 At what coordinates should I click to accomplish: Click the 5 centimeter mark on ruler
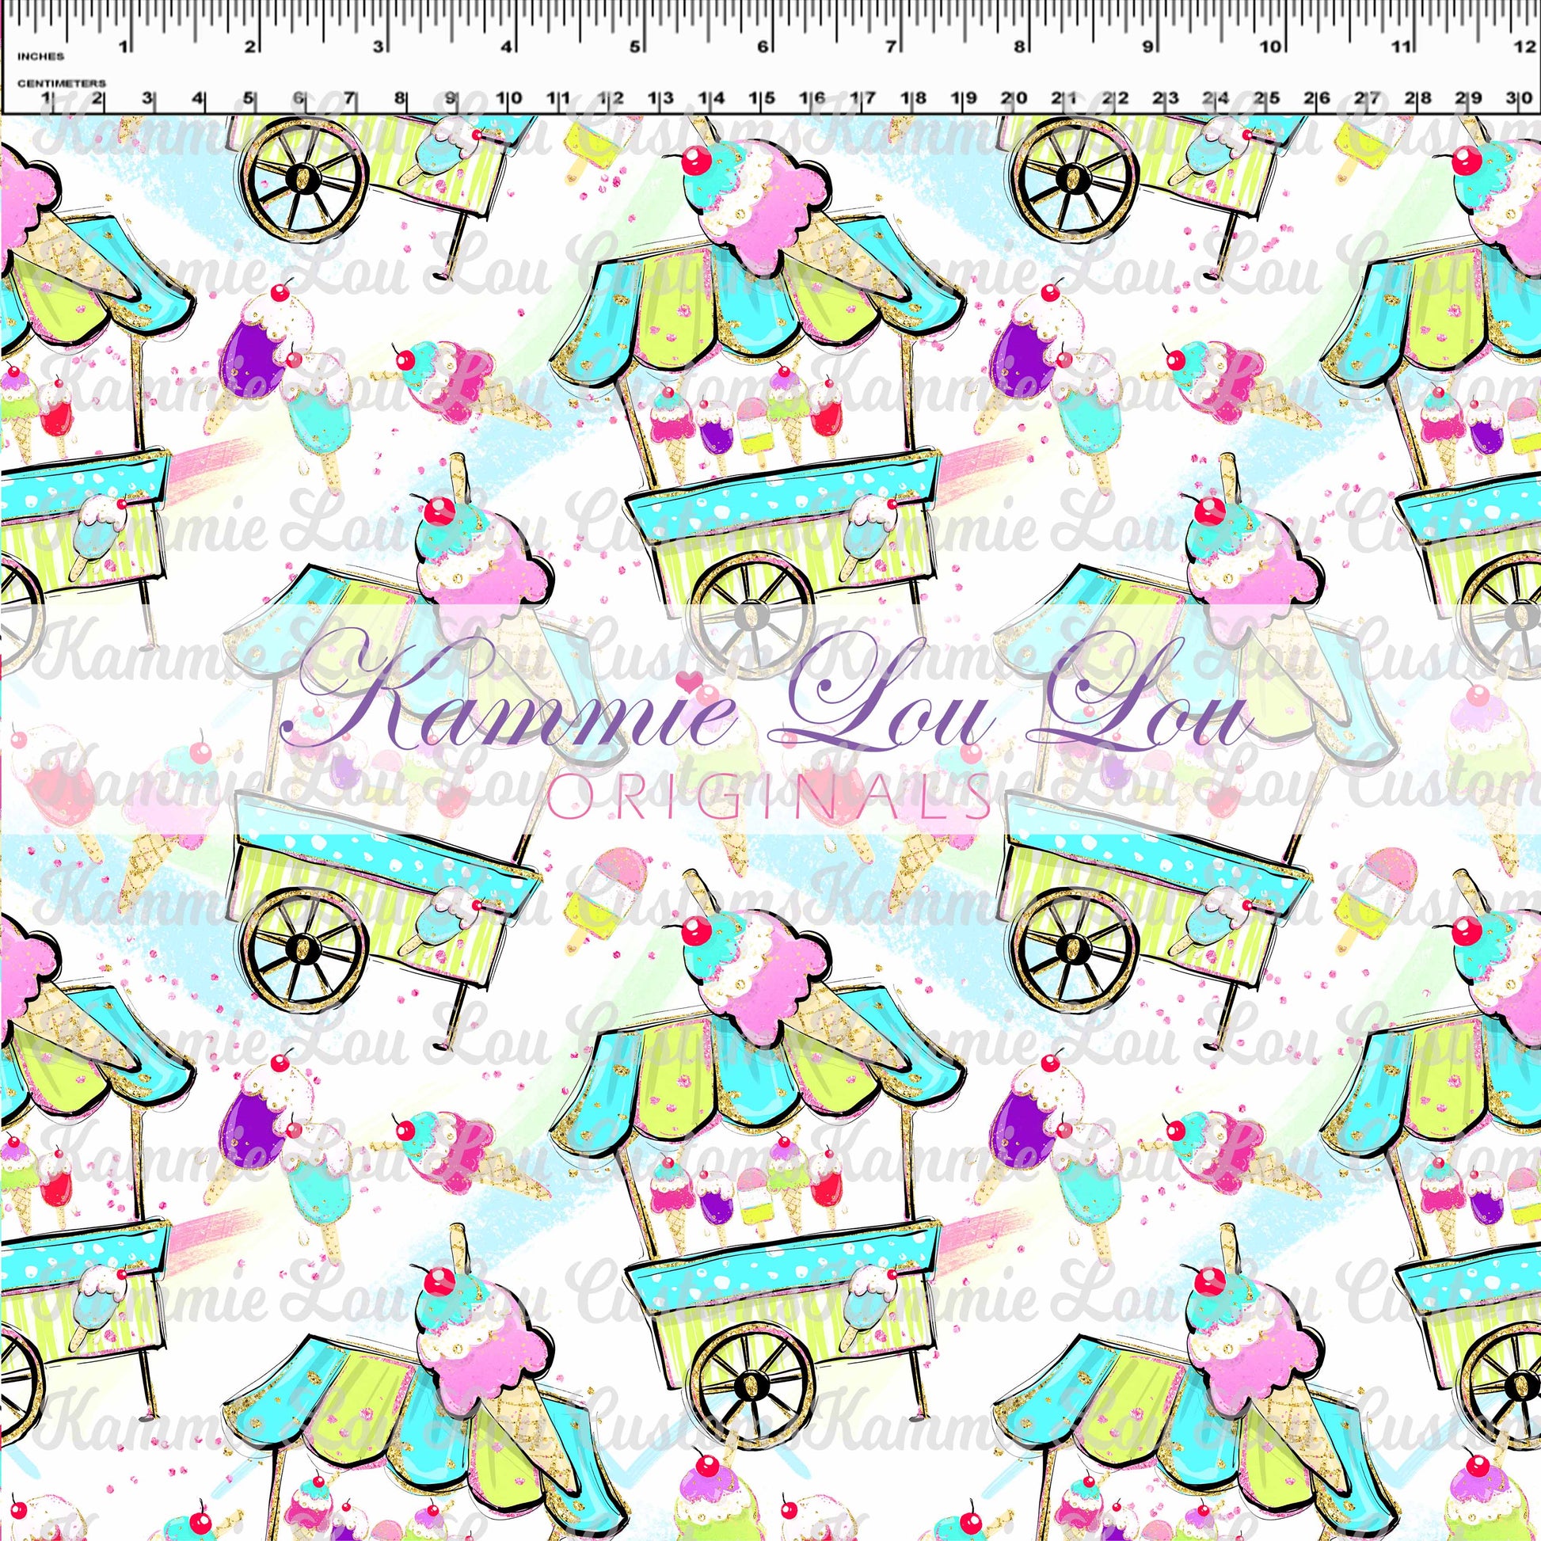tap(249, 99)
